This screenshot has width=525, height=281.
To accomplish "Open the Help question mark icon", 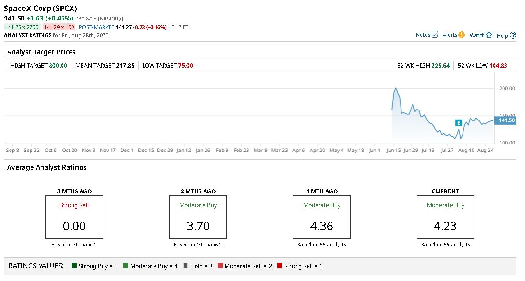I will point(513,35).
